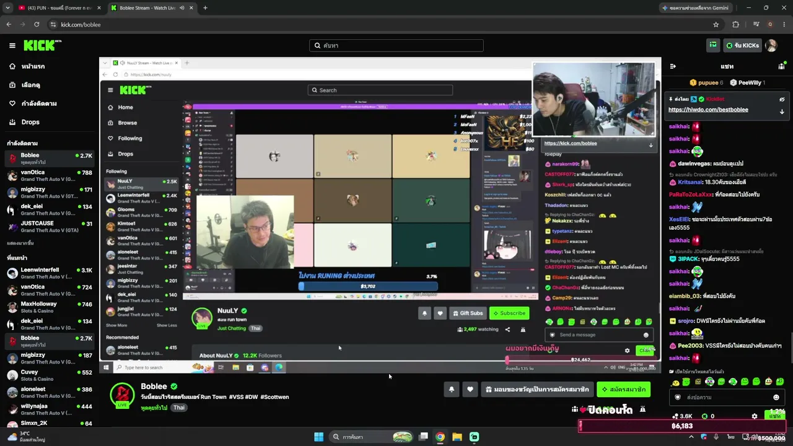Viewport: 793px width, 446px height.
Task: Open JUSTCAUSE channel in following list
Action: [x=49, y=226]
